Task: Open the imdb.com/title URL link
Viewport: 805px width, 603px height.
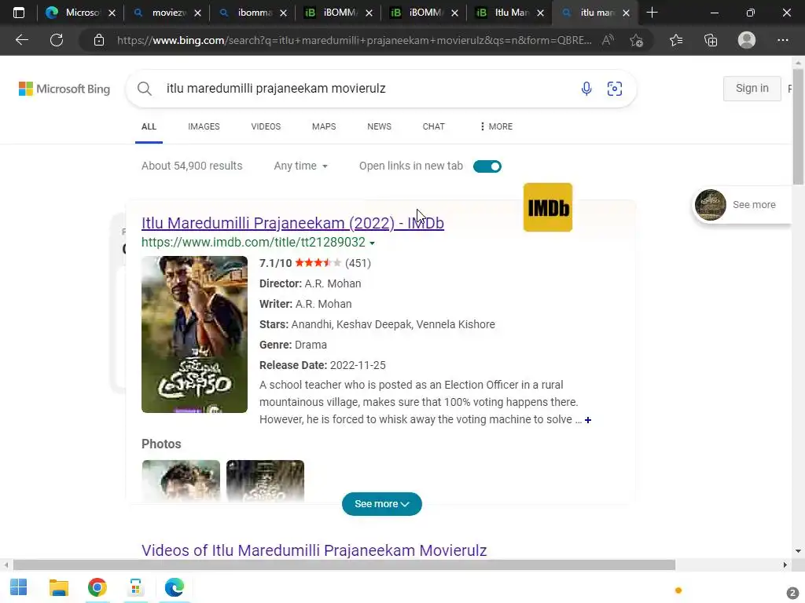Action: (x=254, y=242)
